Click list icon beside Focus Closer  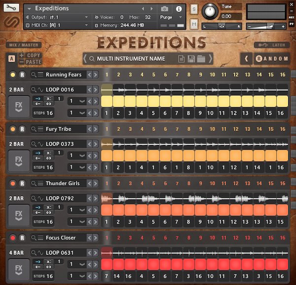coord(40,238)
